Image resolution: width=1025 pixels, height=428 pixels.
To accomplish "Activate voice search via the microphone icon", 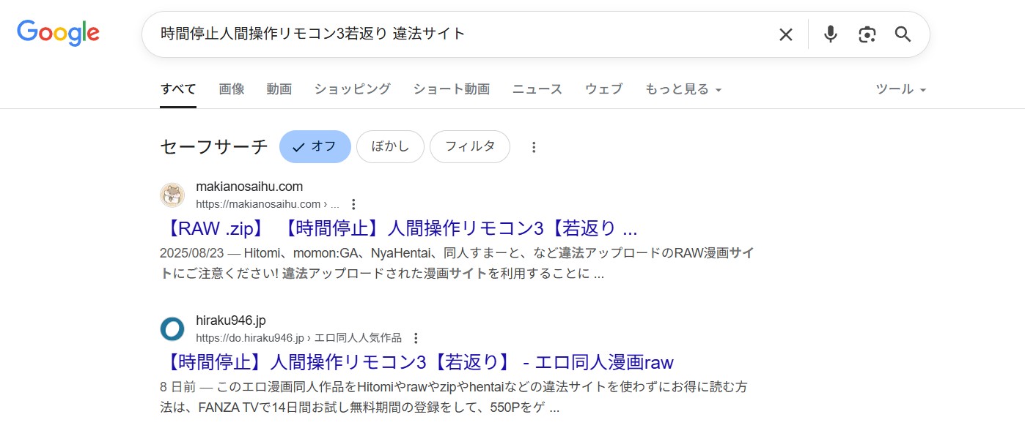I will [x=830, y=34].
